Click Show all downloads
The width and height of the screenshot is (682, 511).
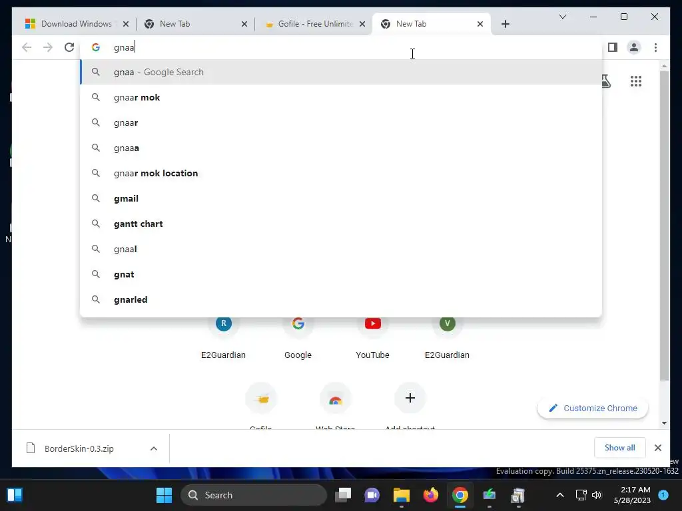click(x=619, y=448)
